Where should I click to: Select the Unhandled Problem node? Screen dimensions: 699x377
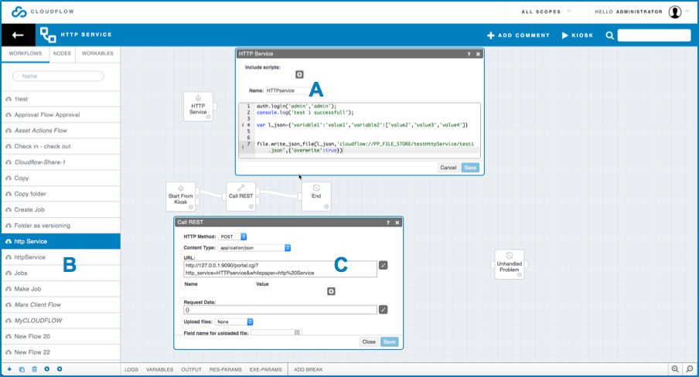coord(509,264)
